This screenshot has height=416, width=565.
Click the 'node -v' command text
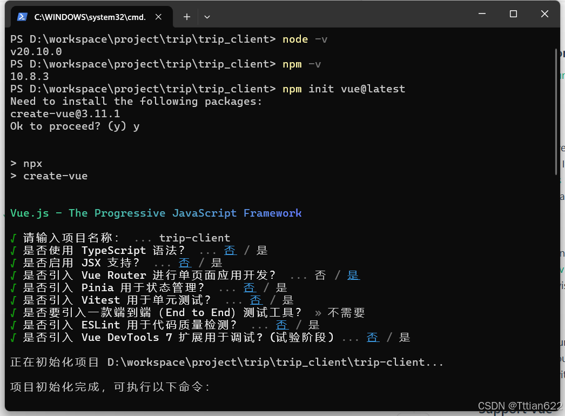click(x=305, y=39)
